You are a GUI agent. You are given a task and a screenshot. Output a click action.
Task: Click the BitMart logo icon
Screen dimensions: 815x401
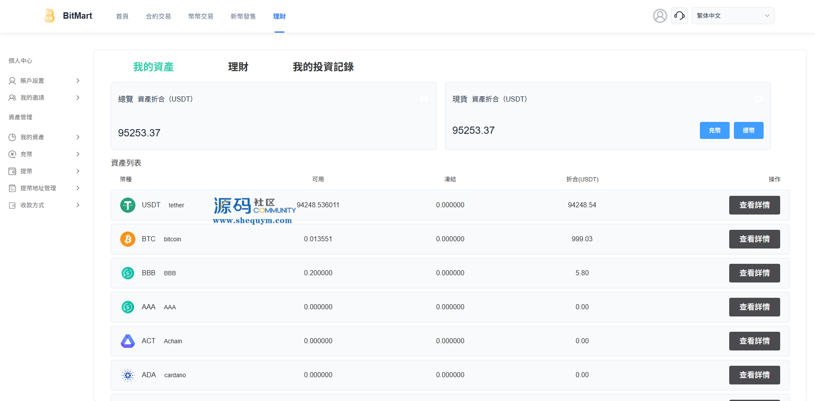point(49,16)
